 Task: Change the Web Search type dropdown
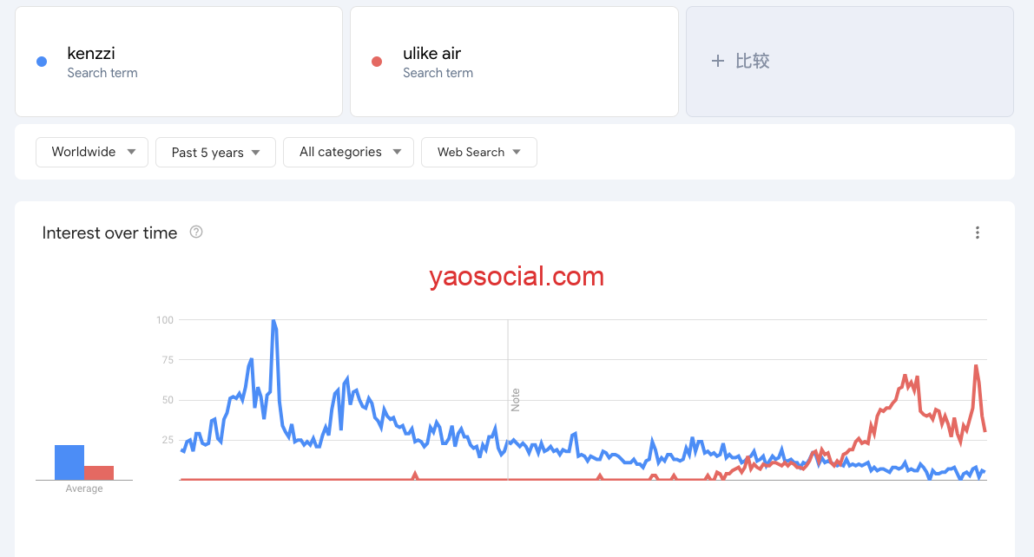(x=478, y=152)
